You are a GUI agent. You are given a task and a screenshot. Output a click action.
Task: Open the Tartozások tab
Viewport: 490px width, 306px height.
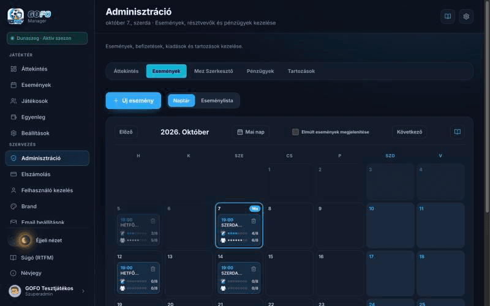(301, 71)
